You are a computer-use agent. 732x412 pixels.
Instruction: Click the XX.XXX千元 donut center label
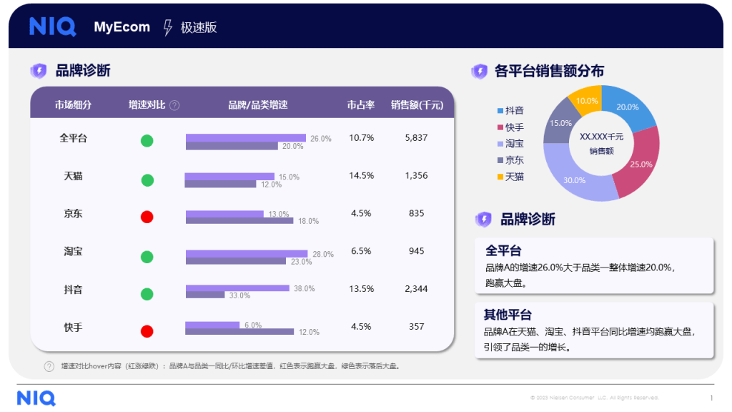click(x=601, y=137)
